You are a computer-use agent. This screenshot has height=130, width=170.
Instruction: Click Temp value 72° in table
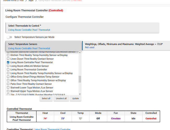point(80,119)
